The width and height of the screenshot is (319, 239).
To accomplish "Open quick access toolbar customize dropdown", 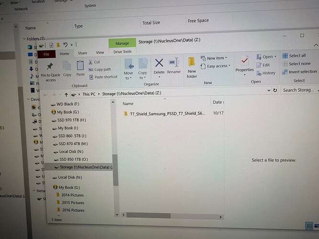I will 72,44.
